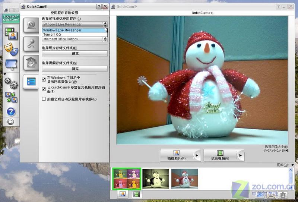The width and height of the screenshot is (298, 202).
Task: Expand the photo button side arrow
Action: [x=197, y=155]
